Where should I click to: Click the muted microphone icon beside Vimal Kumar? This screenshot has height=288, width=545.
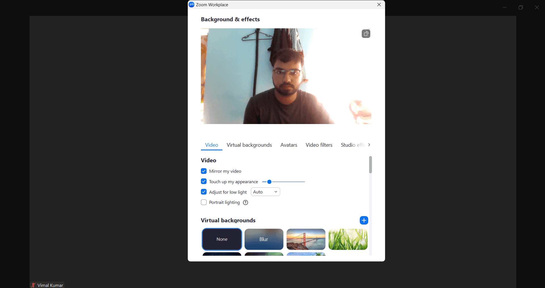click(x=33, y=285)
